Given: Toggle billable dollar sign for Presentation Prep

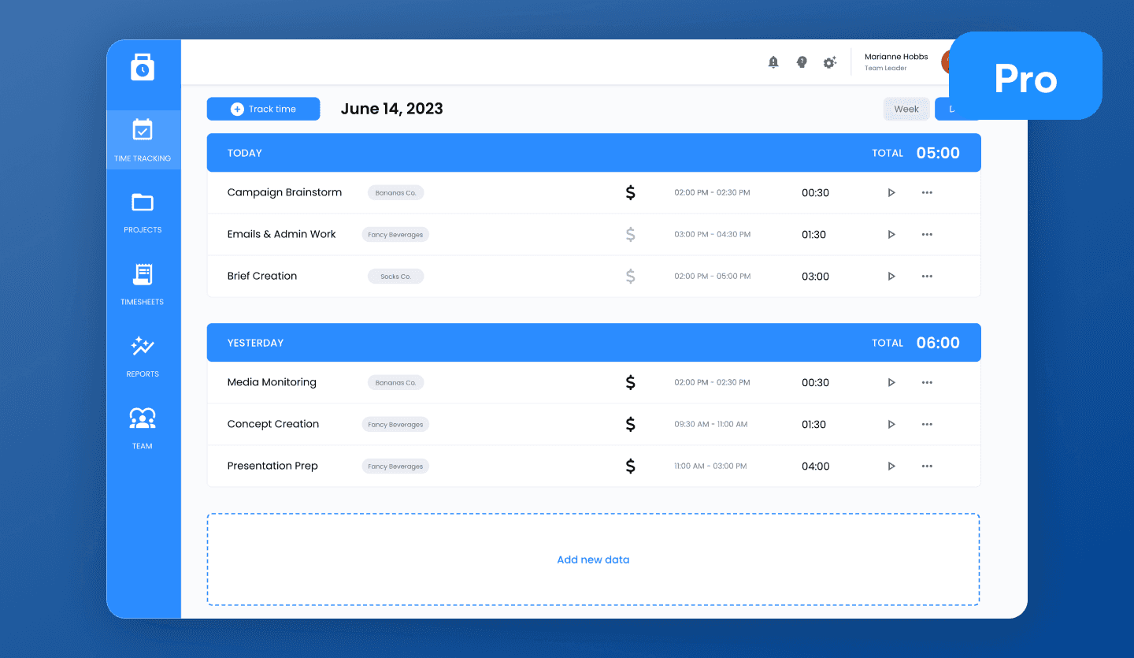Looking at the screenshot, I should pyautogui.click(x=630, y=466).
